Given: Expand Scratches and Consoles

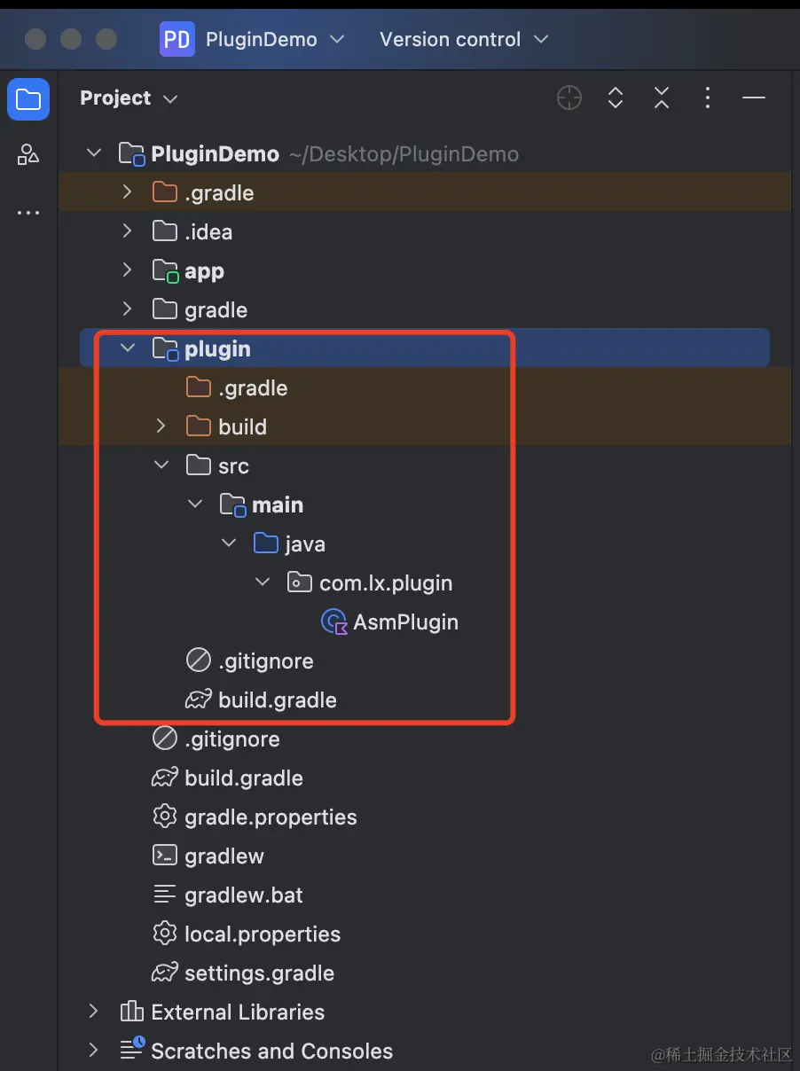Looking at the screenshot, I should click(93, 1051).
